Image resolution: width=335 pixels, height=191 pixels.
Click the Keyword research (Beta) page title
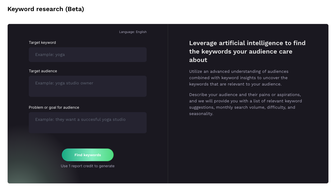(45, 9)
